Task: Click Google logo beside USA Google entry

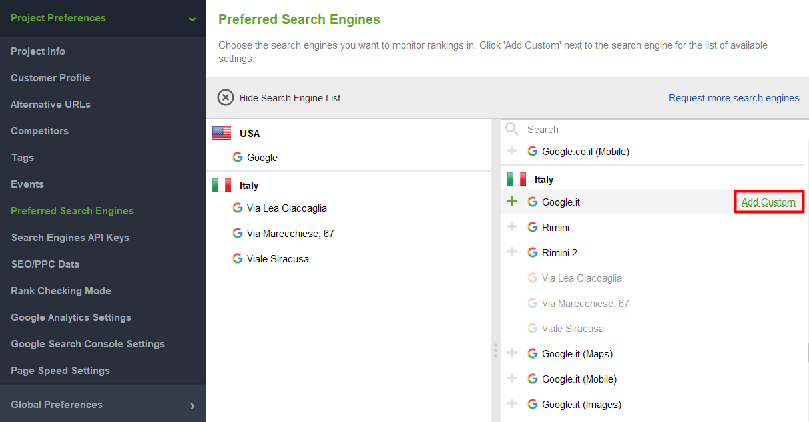Action: click(238, 157)
